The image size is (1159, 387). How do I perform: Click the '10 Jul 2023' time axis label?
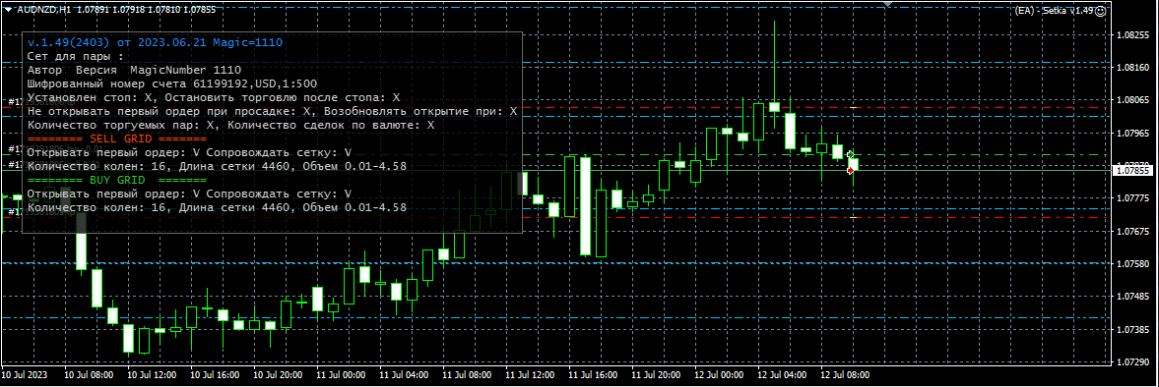tap(25, 375)
